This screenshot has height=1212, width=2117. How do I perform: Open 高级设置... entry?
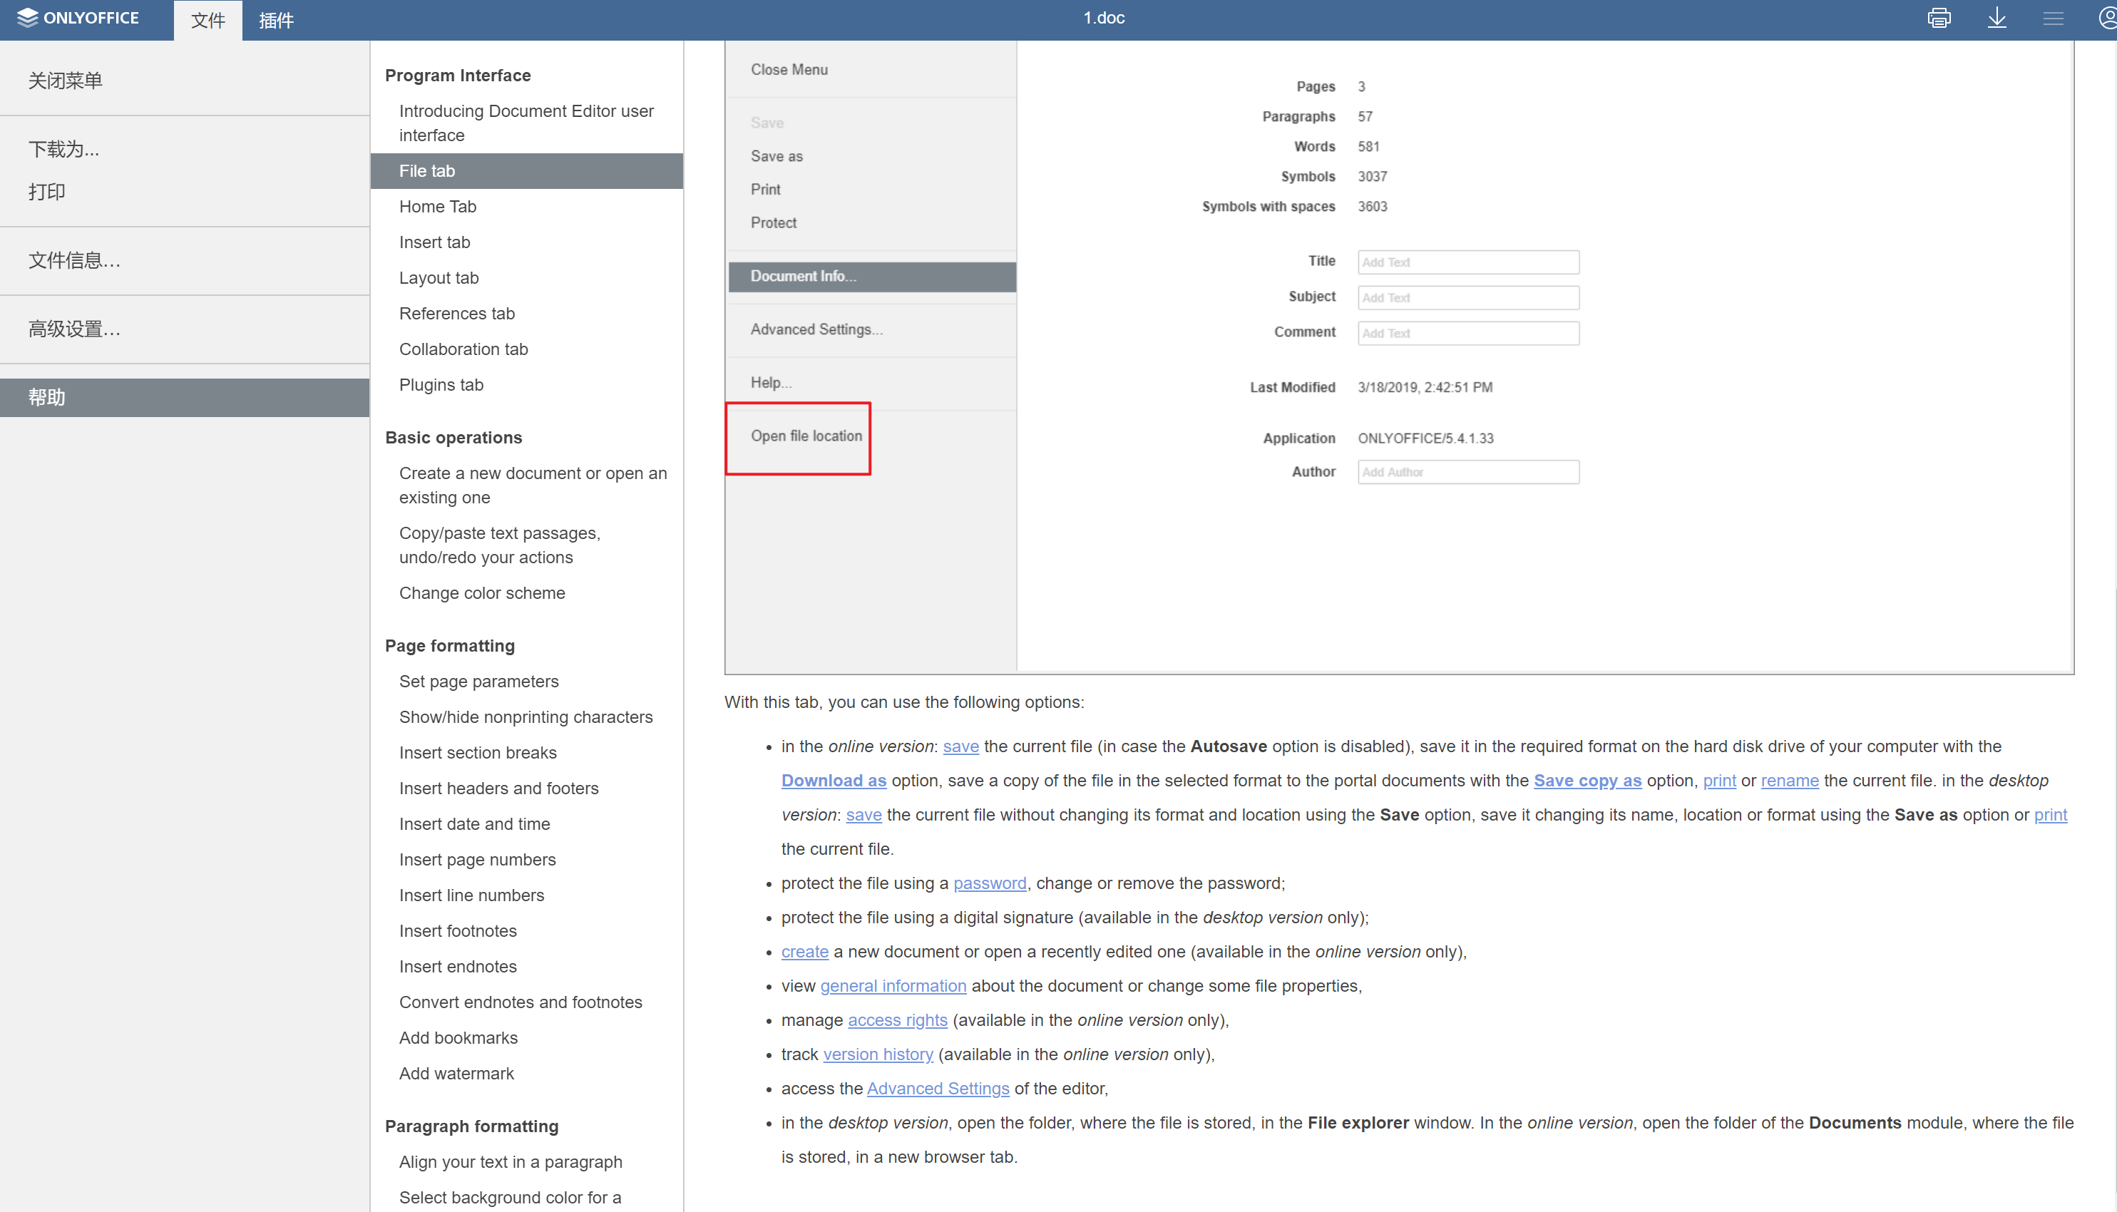click(74, 329)
